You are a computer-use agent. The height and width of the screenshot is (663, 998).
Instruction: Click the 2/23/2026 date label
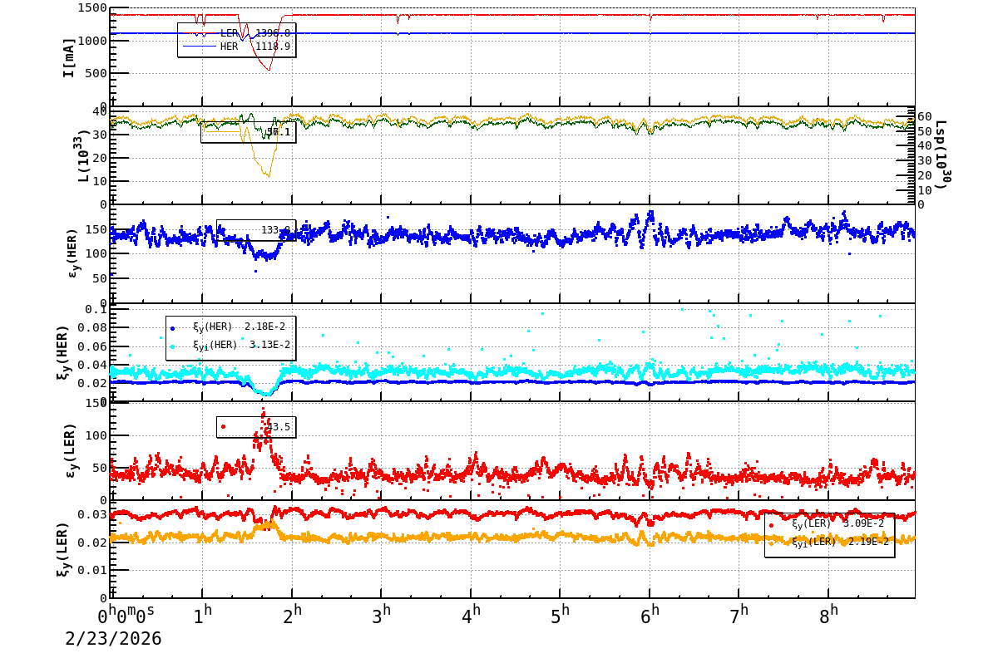113,639
